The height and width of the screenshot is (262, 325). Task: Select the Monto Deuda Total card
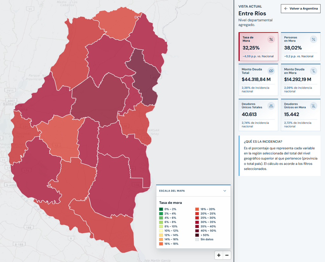pos(258,80)
